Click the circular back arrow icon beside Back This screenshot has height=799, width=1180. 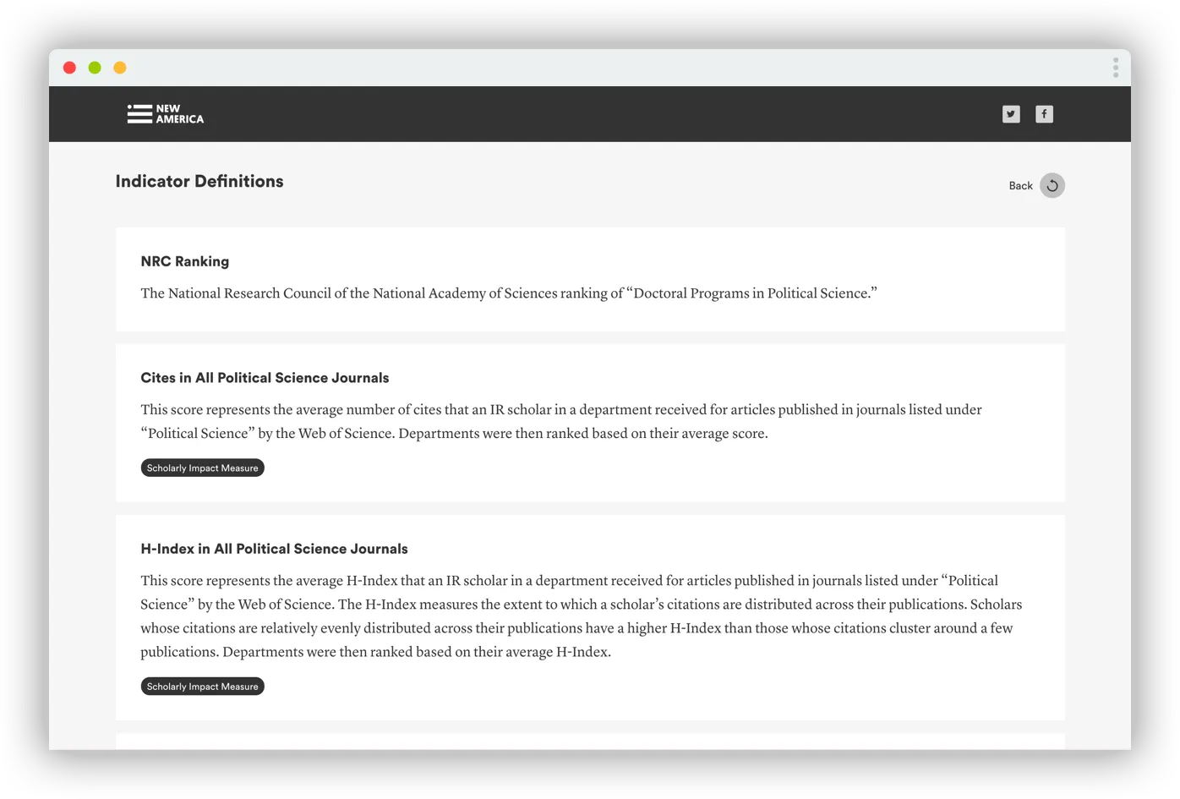1052,185
